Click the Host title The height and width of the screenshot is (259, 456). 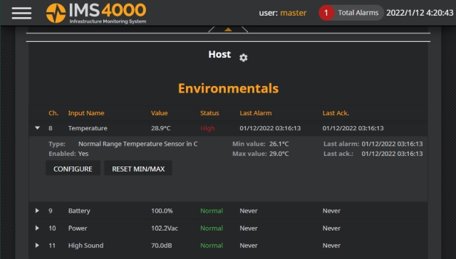pos(219,54)
